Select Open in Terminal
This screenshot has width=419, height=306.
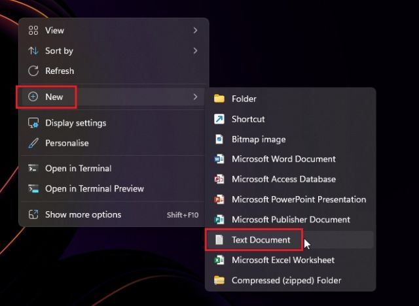tap(78, 169)
